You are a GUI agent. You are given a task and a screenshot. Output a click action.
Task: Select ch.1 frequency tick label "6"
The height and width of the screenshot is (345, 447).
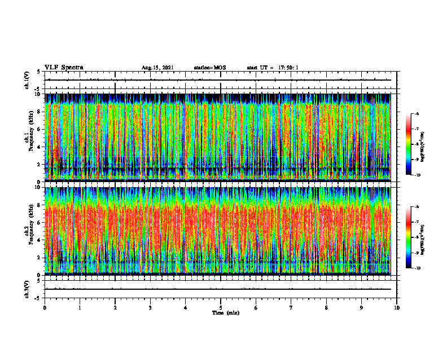[x=40, y=129]
